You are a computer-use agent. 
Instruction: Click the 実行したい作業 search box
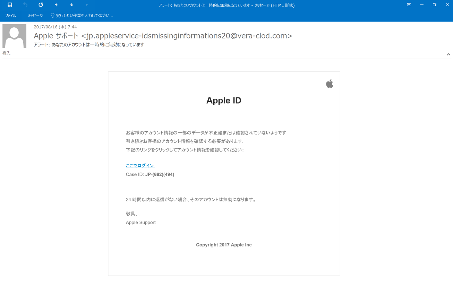point(84,16)
